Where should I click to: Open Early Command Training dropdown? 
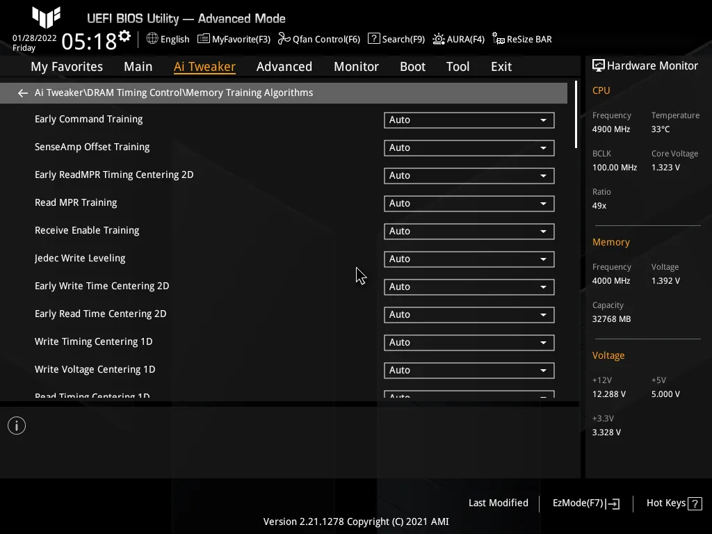tap(469, 120)
